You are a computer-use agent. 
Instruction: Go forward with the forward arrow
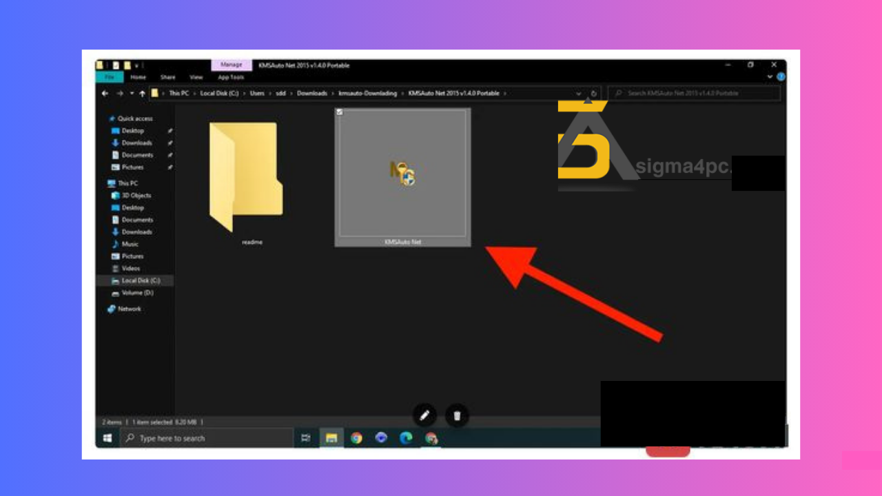[x=119, y=93]
